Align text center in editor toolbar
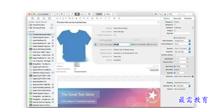The width and height of the screenshot is (210, 108). coord(84,18)
